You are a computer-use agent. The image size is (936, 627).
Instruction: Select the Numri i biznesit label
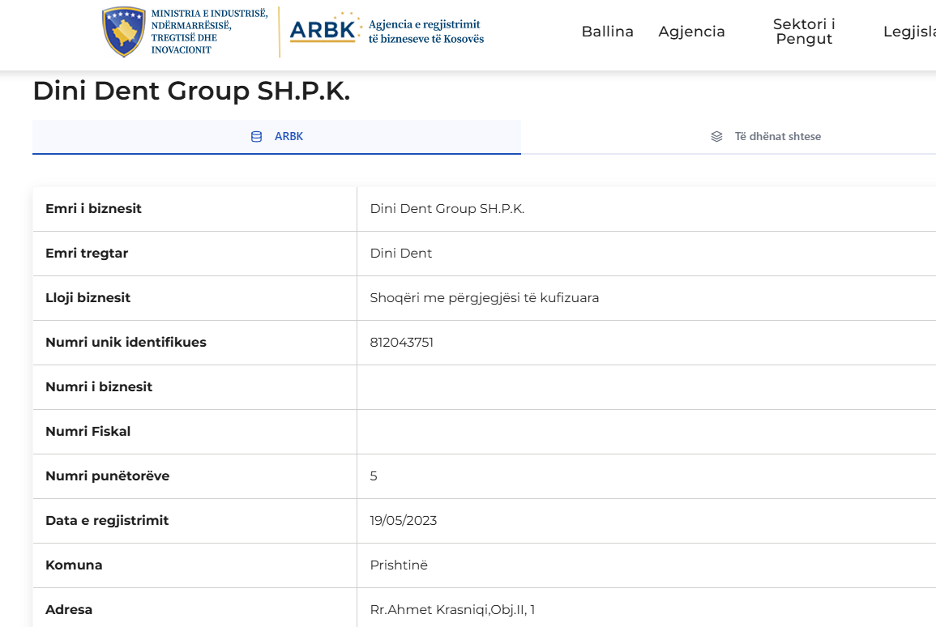point(99,387)
